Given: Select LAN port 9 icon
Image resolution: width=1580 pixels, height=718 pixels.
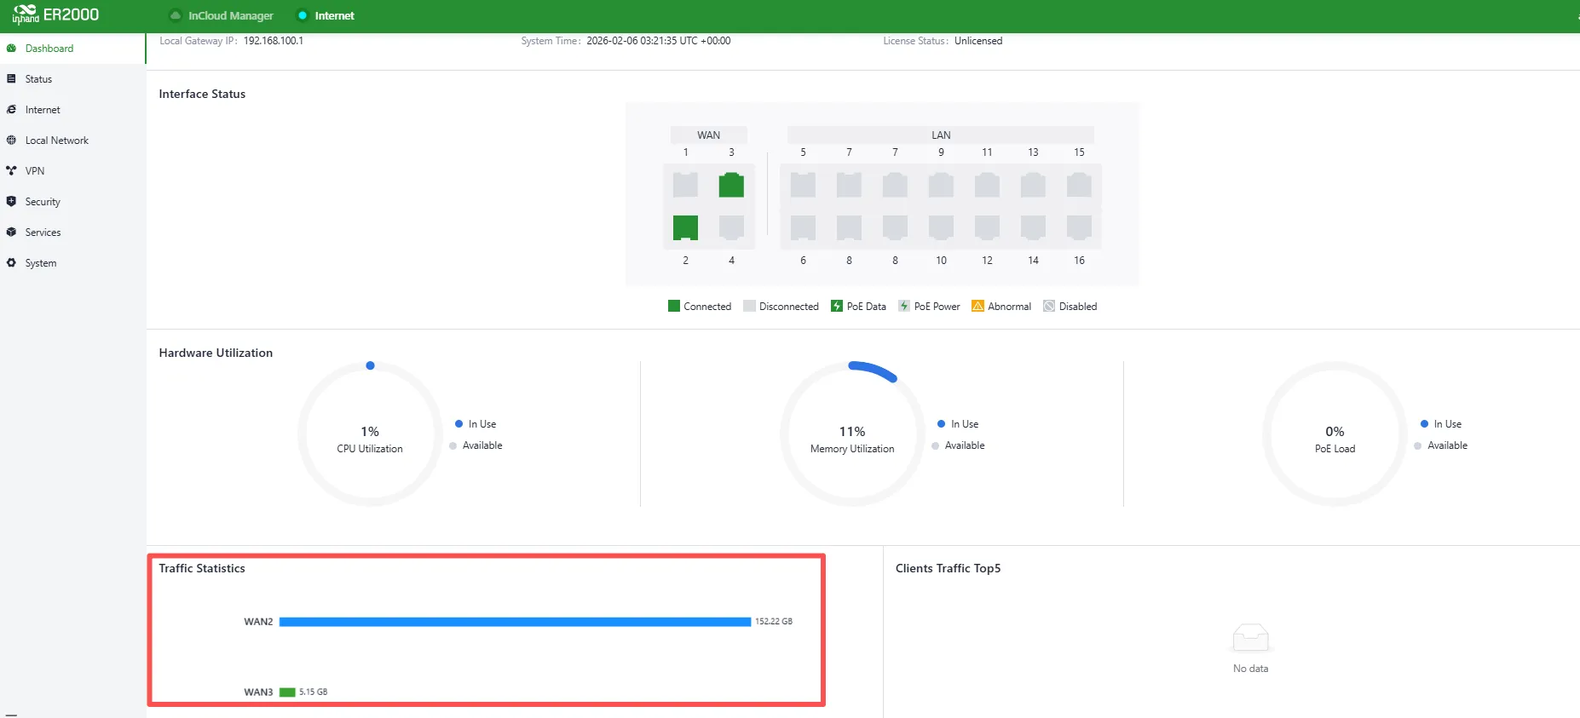Looking at the screenshot, I should tap(941, 185).
